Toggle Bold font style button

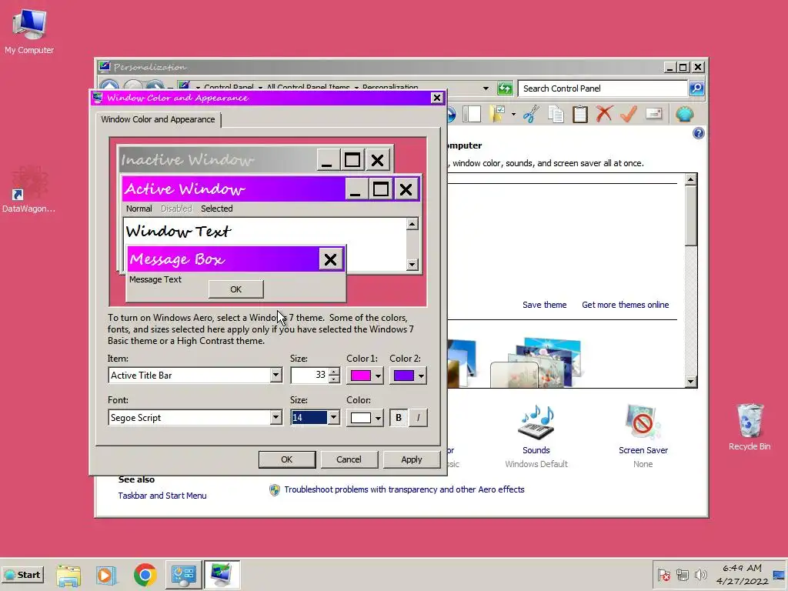click(x=399, y=418)
